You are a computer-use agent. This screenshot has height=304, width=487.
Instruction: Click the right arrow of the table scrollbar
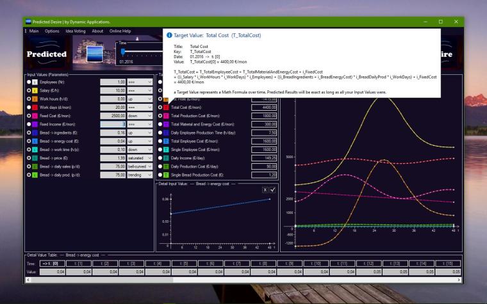(x=459, y=280)
